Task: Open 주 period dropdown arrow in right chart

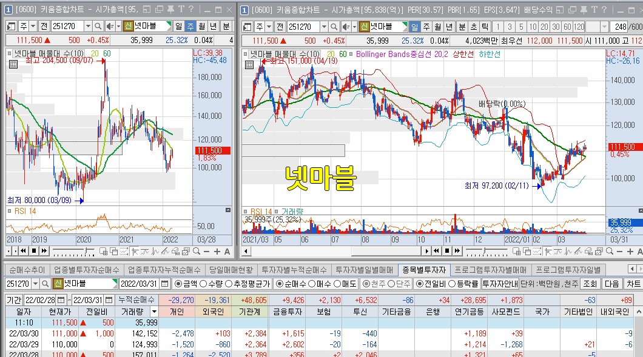Action: coord(269,27)
